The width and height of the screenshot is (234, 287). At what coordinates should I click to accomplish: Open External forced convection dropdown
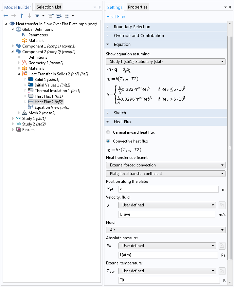tap(166, 165)
